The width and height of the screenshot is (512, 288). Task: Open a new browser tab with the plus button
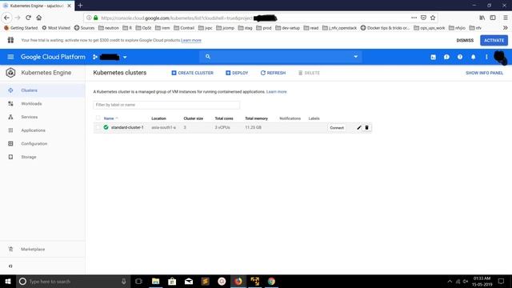(80, 6)
